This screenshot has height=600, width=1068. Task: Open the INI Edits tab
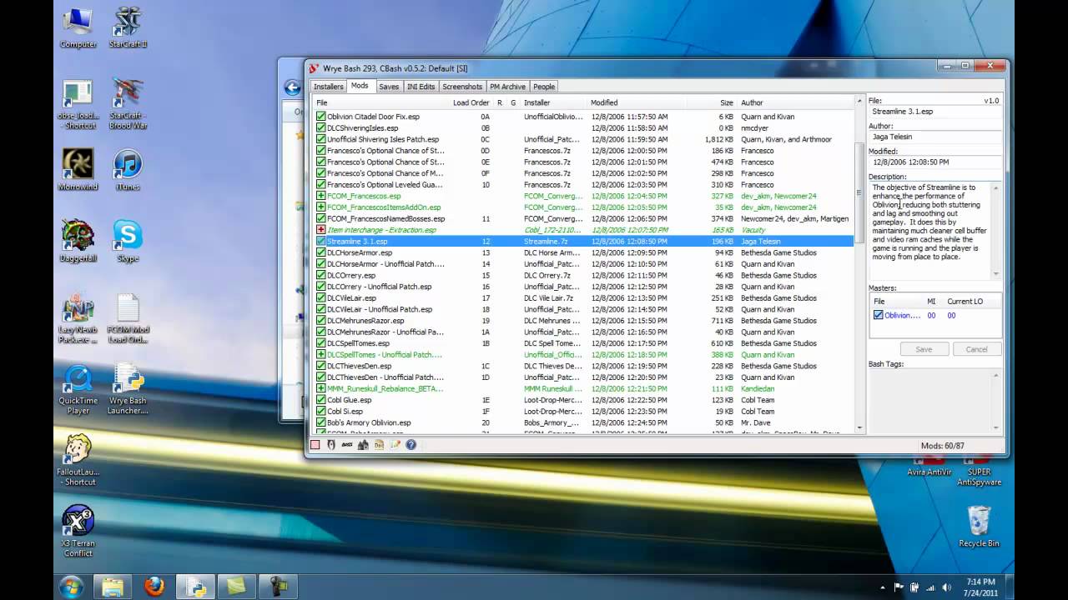[421, 87]
